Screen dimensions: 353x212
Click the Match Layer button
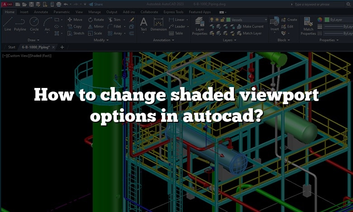(249, 33)
